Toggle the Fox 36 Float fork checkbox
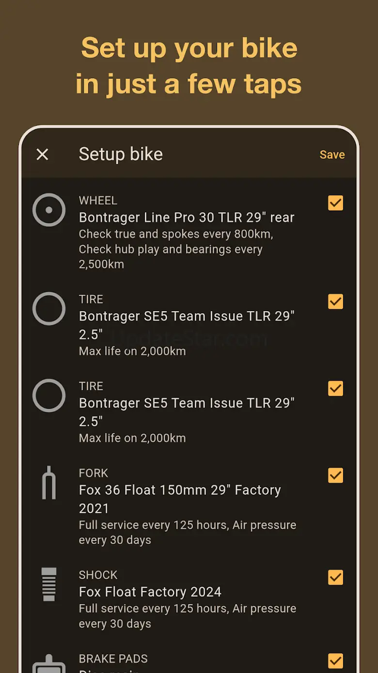The width and height of the screenshot is (378, 673). coord(335,475)
